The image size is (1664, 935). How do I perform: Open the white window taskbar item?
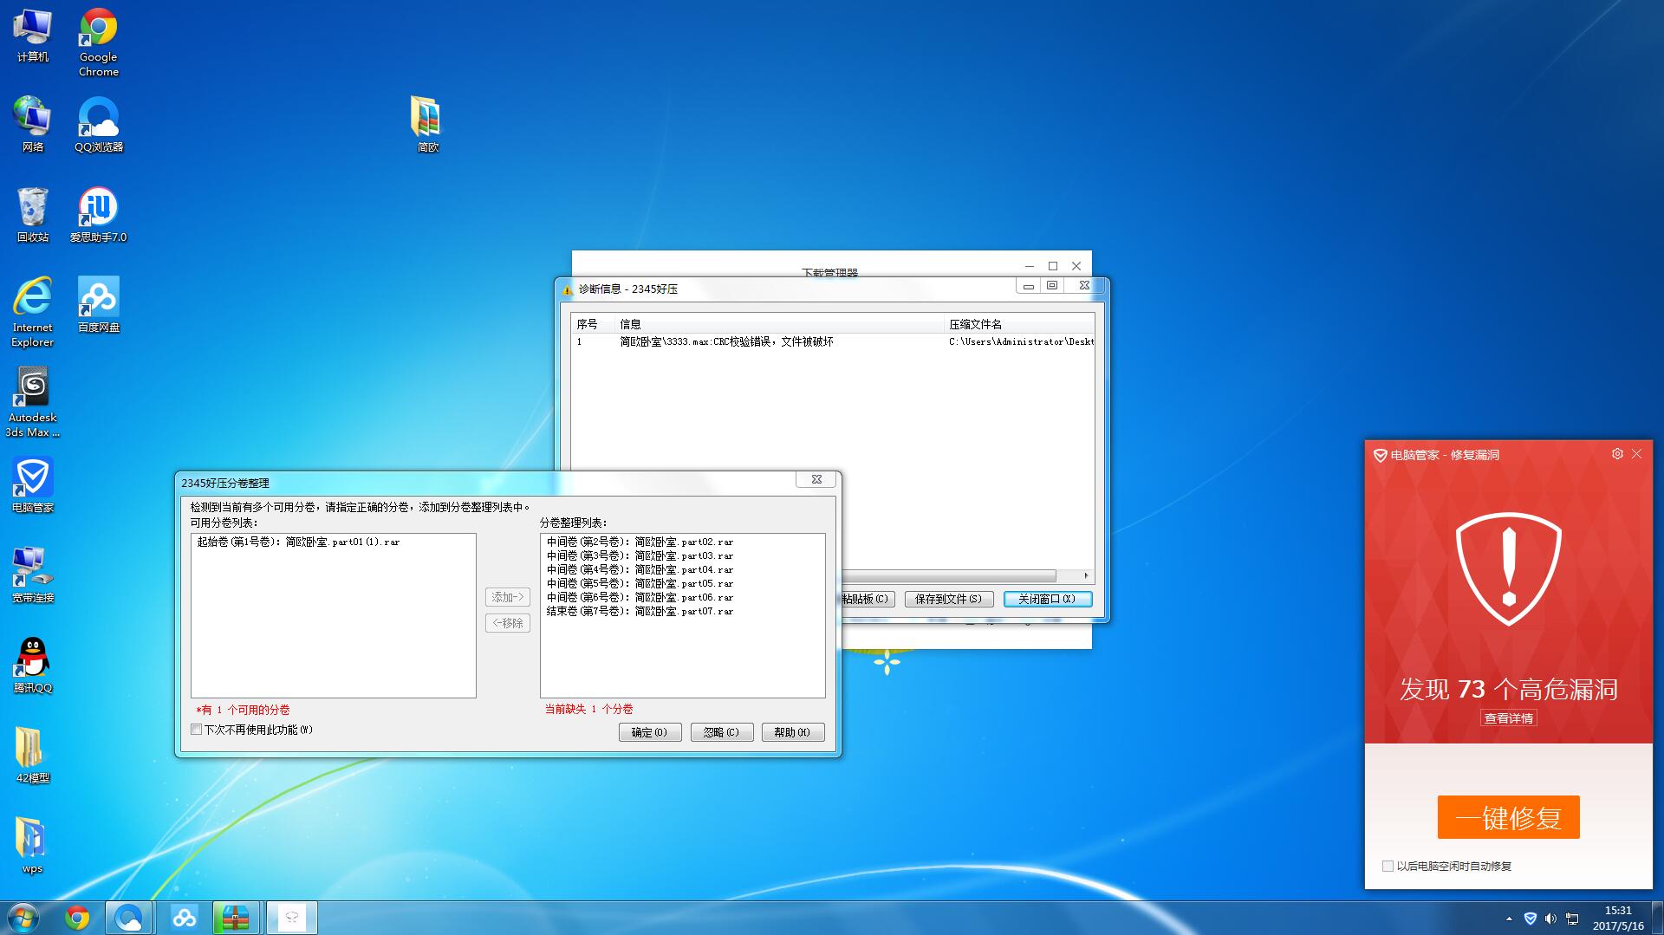291,918
